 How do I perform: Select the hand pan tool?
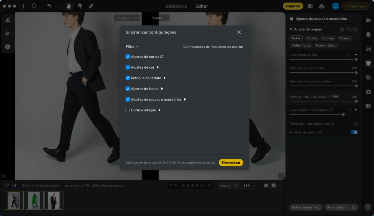point(69,6)
